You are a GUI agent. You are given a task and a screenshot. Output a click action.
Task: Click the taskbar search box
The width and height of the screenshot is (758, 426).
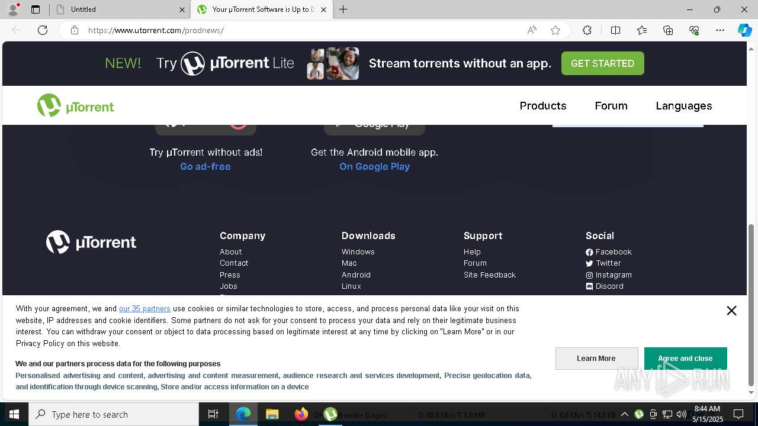pos(114,414)
